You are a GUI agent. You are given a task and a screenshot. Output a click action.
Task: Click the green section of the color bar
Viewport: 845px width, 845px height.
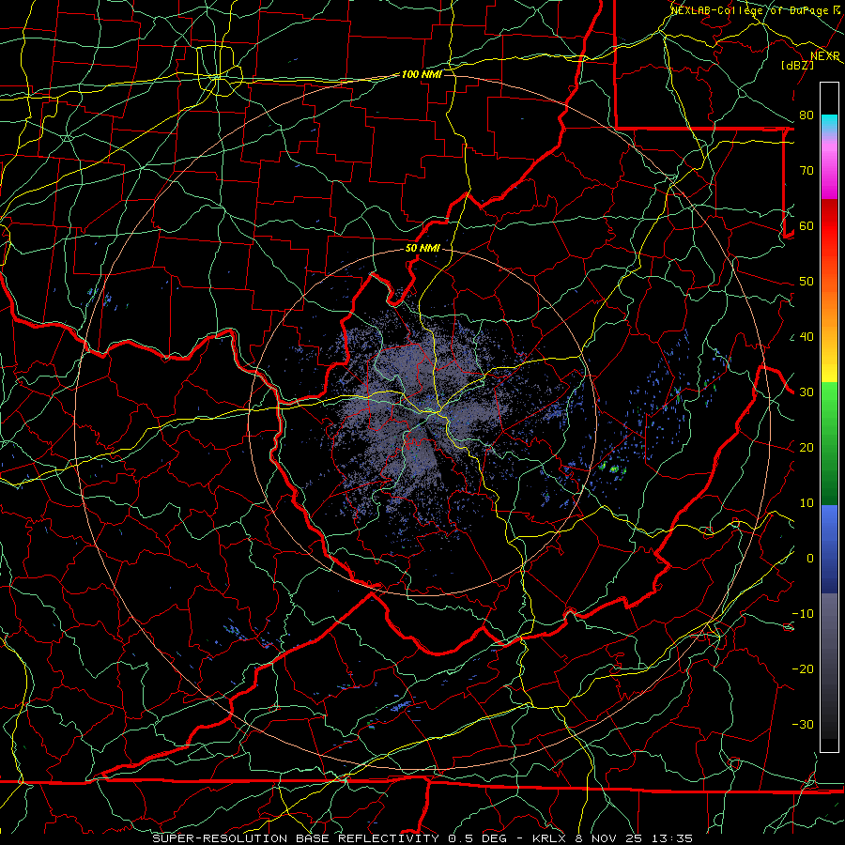(829, 443)
